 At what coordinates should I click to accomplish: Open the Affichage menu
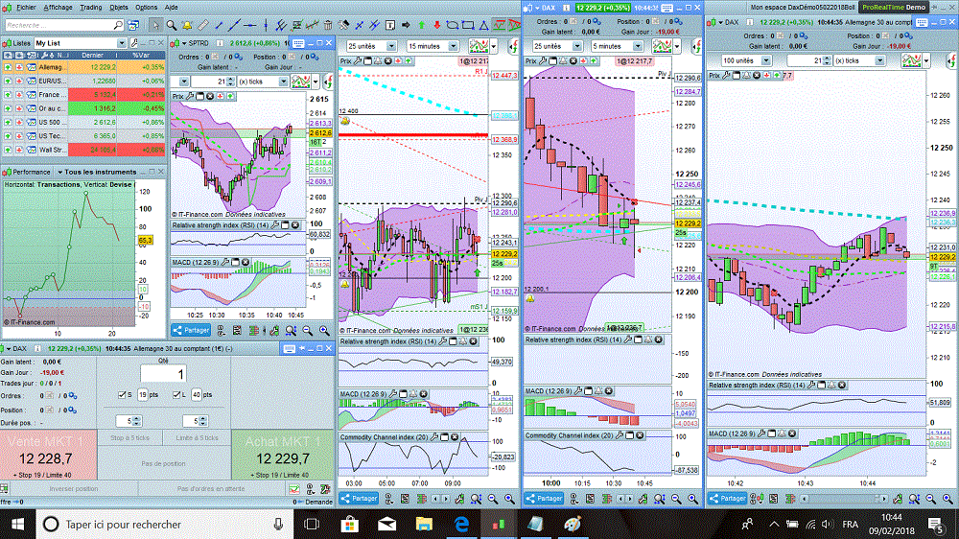(58, 8)
